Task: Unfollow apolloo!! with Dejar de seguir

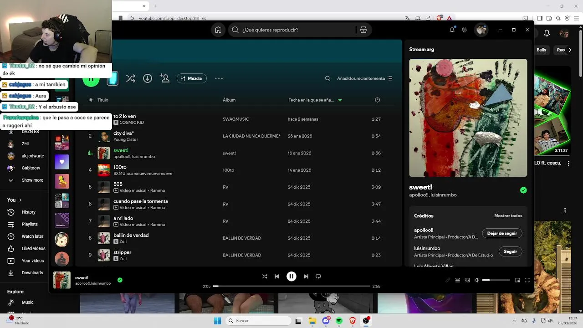Action: tap(502, 233)
